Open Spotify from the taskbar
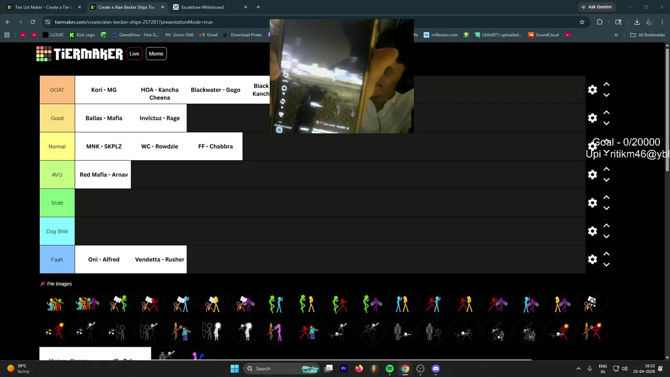 click(x=389, y=369)
